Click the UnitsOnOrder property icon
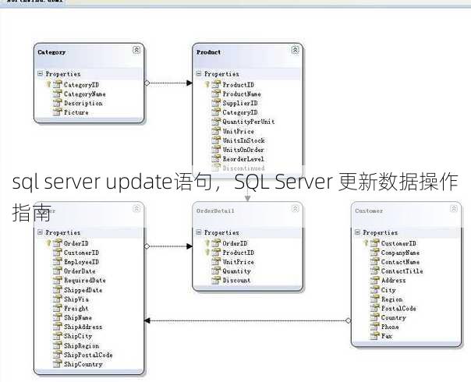The height and width of the screenshot is (382, 471). (x=216, y=150)
